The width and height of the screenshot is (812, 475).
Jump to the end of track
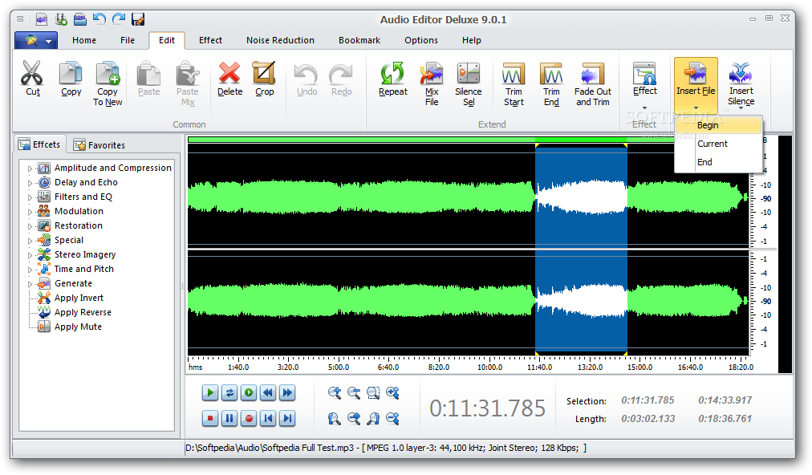287,418
